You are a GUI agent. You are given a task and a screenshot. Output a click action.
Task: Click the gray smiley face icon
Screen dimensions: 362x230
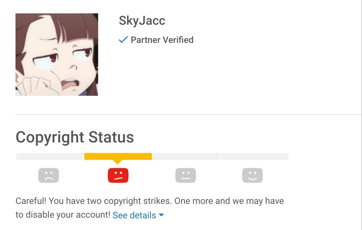[x=252, y=175]
